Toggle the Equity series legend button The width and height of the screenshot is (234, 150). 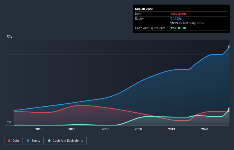(34, 141)
